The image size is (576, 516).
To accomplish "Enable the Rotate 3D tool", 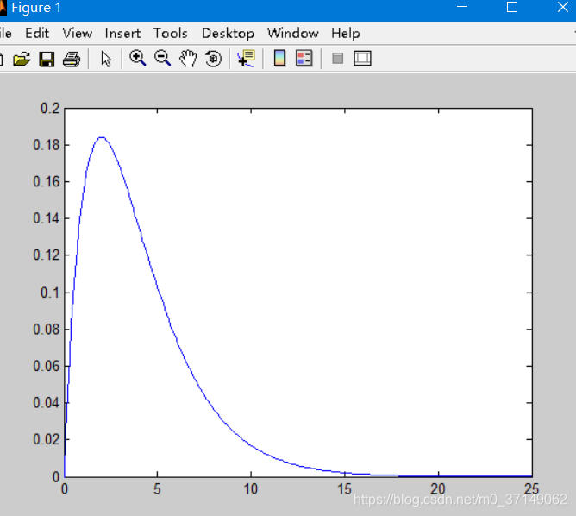I will 213,59.
